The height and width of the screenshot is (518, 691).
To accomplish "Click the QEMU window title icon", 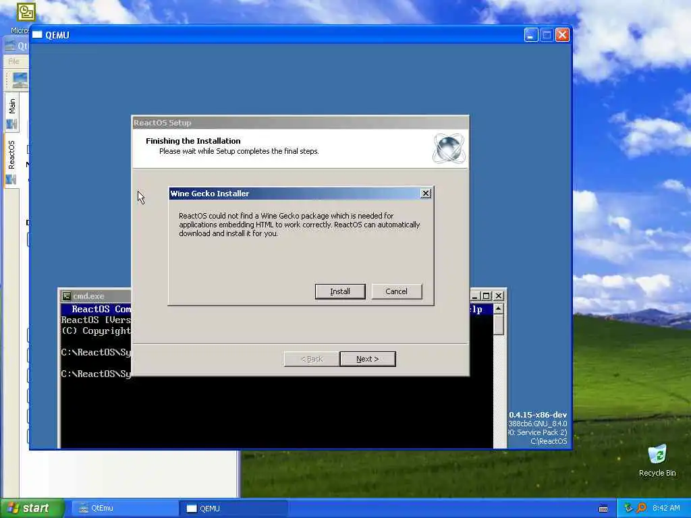I will [x=38, y=35].
